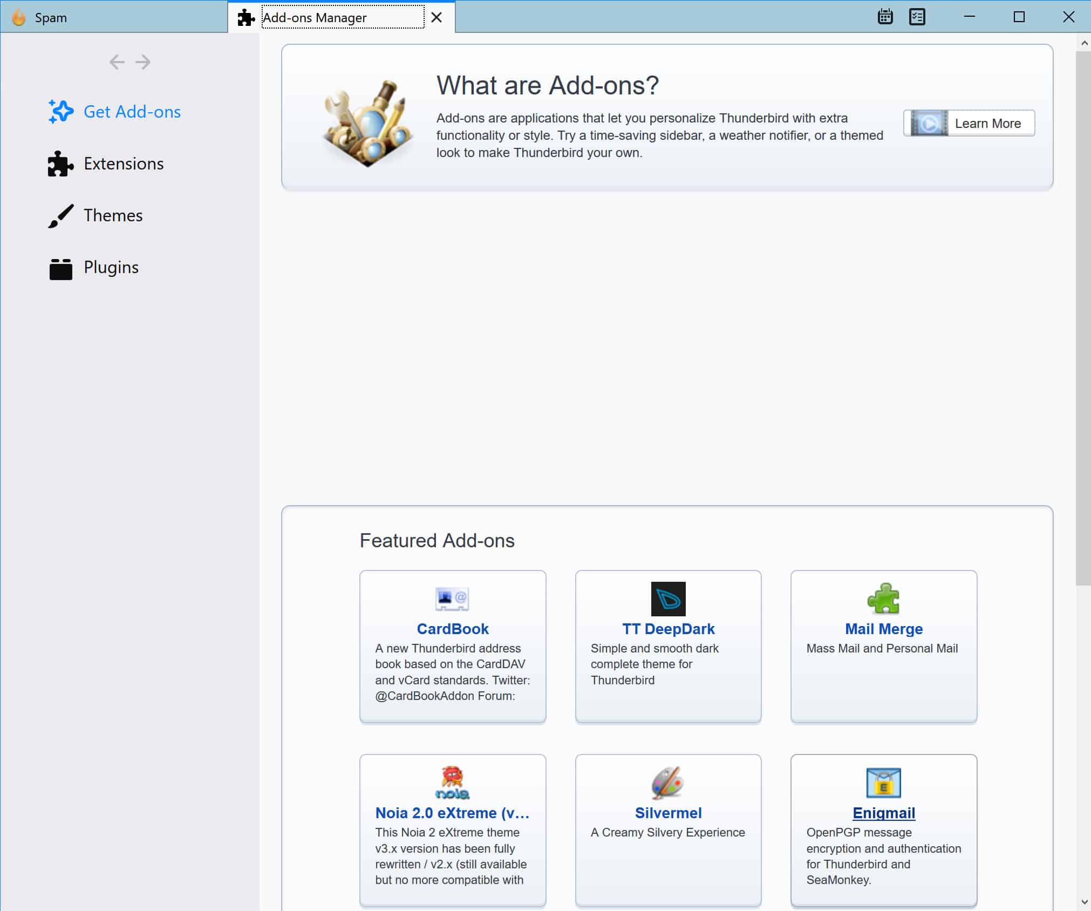Open the TT DeepDark theme link
The height and width of the screenshot is (911, 1091).
pos(668,629)
